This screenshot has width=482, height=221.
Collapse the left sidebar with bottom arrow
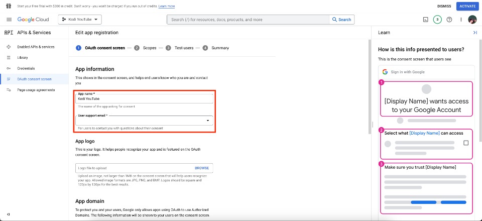coord(9,214)
